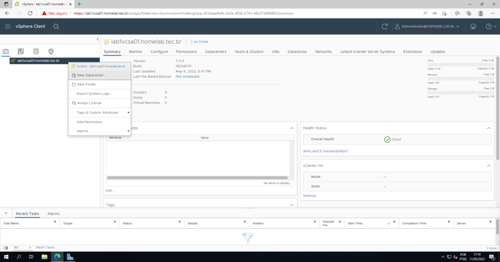Collapse the Health Status panel
500x262 pixels.
click(488, 128)
